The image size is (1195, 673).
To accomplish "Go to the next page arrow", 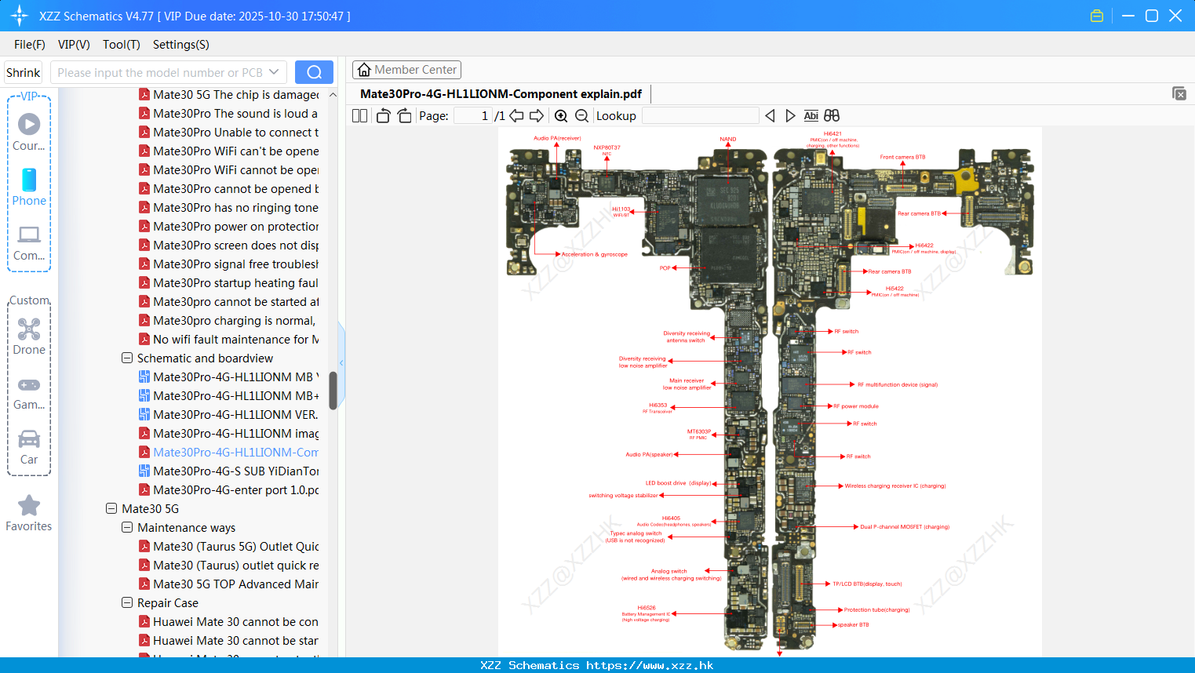I will [x=537, y=116].
